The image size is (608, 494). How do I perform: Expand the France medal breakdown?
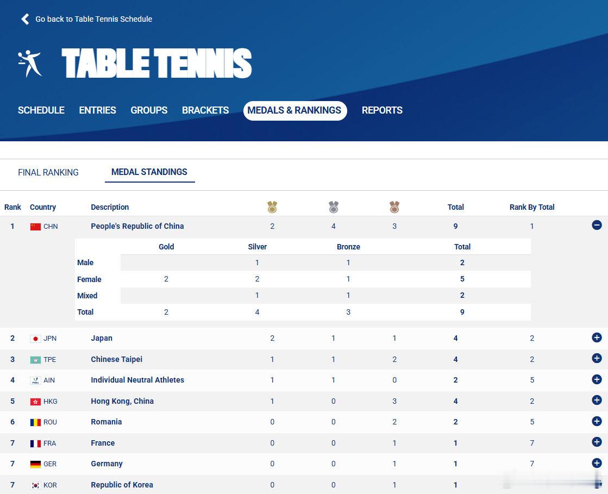tap(597, 442)
